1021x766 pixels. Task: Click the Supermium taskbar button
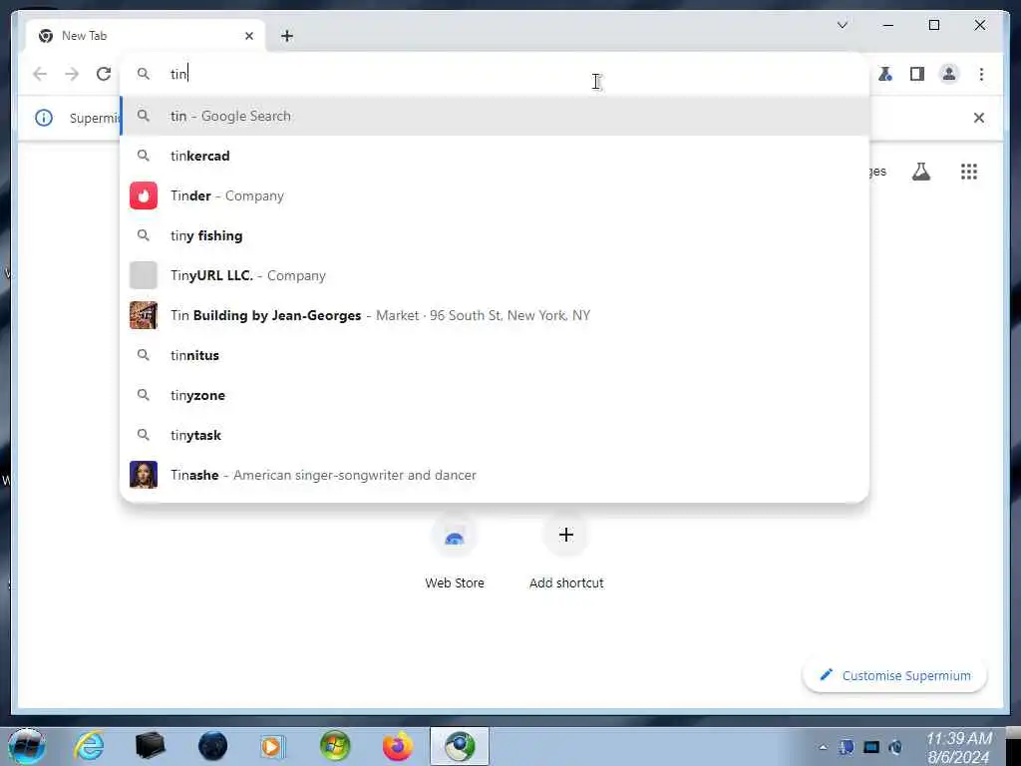(x=460, y=746)
